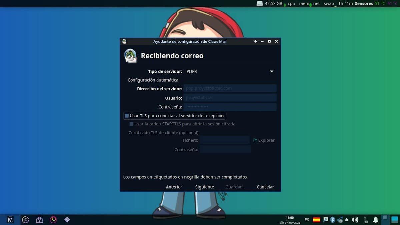
Task: Click the red swirl browser icon in taskbar
Action: (x=53, y=220)
